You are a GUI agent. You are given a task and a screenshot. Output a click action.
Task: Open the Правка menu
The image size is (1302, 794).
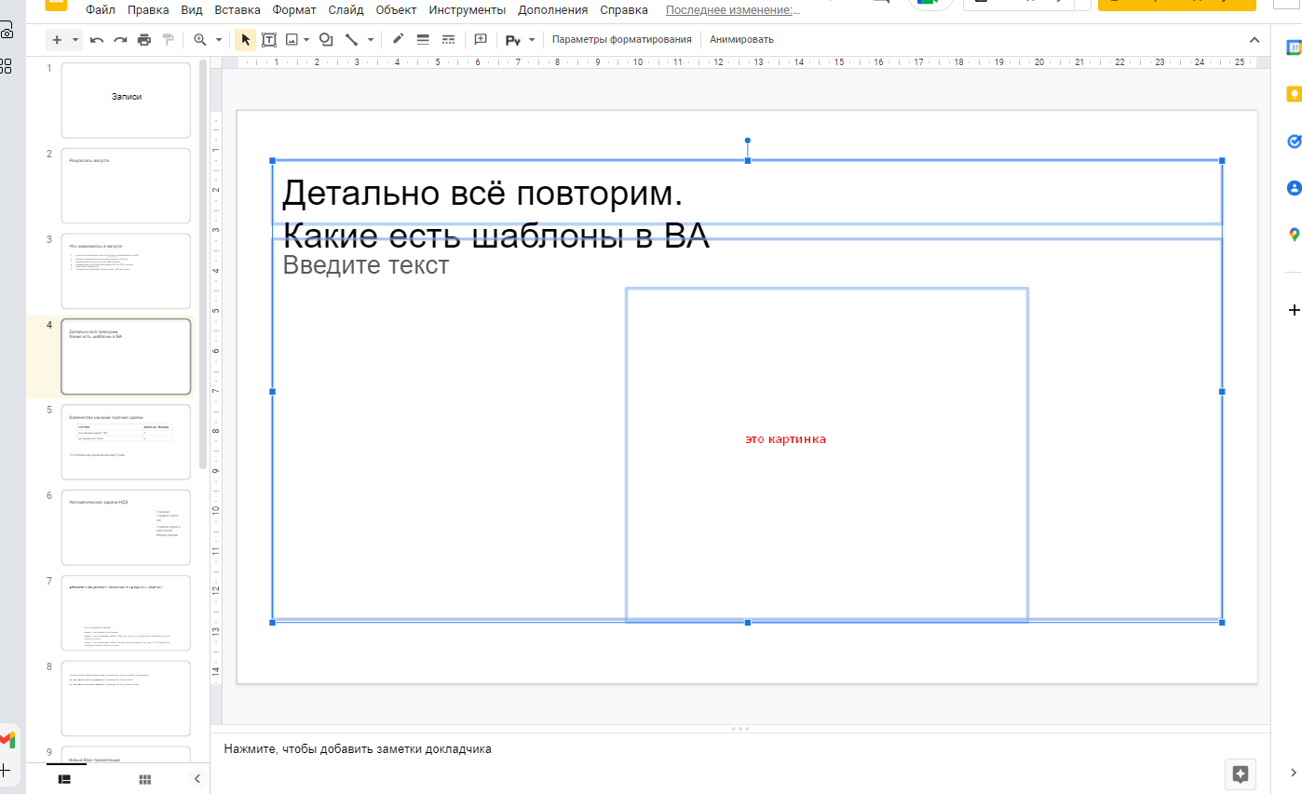(x=148, y=10)
